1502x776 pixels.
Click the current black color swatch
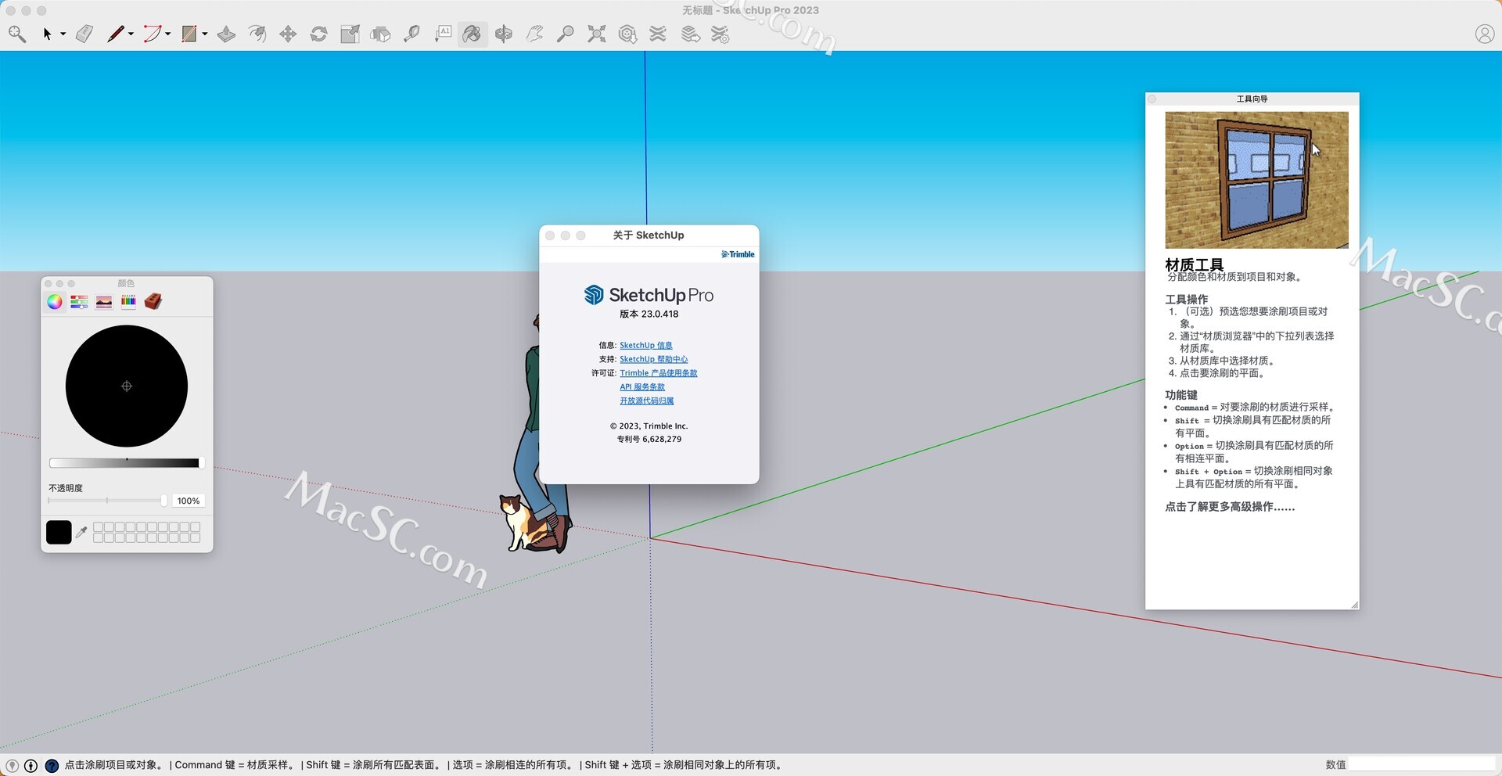pos(59,533)
